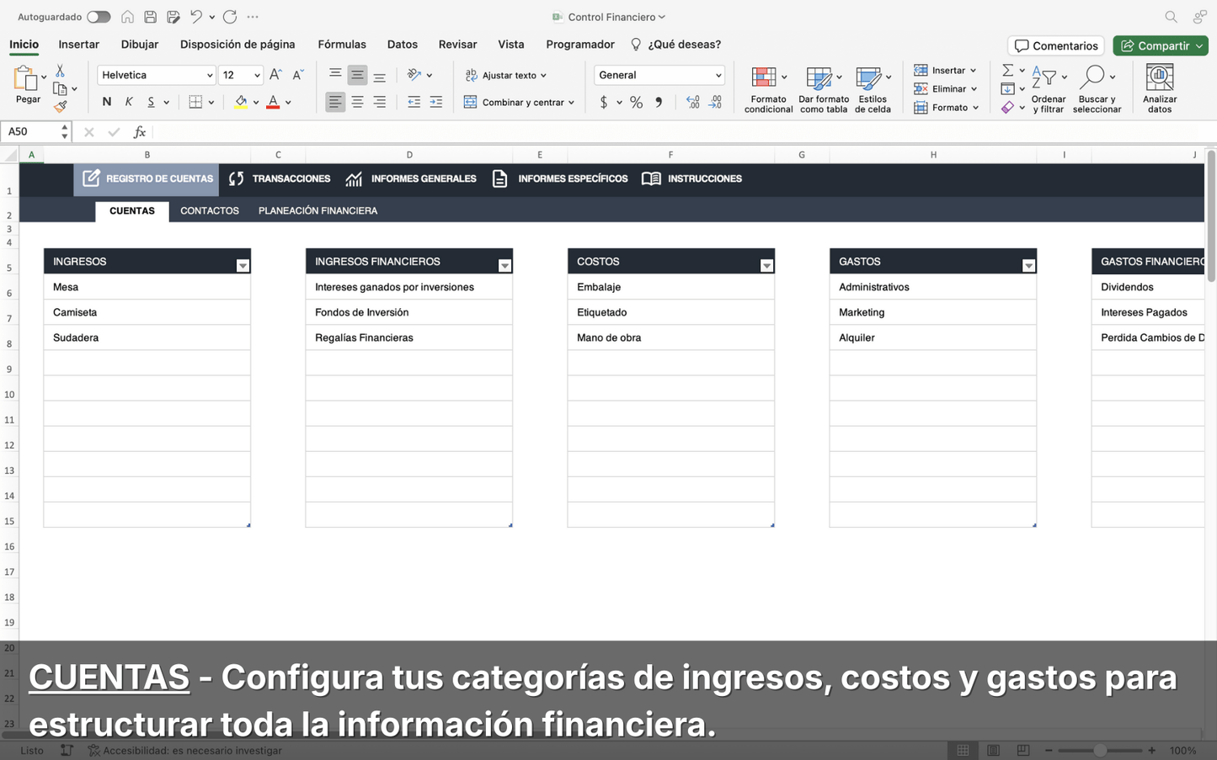The width and height of the screenshot is (1217, 760).
Task: Click the Compartir button
Action: click(x=1160, y=45)
